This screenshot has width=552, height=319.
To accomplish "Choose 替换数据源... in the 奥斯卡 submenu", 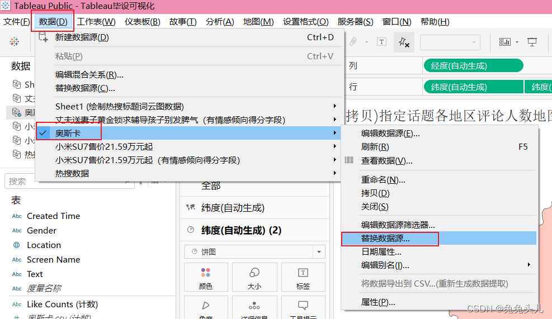I will 439,239.
